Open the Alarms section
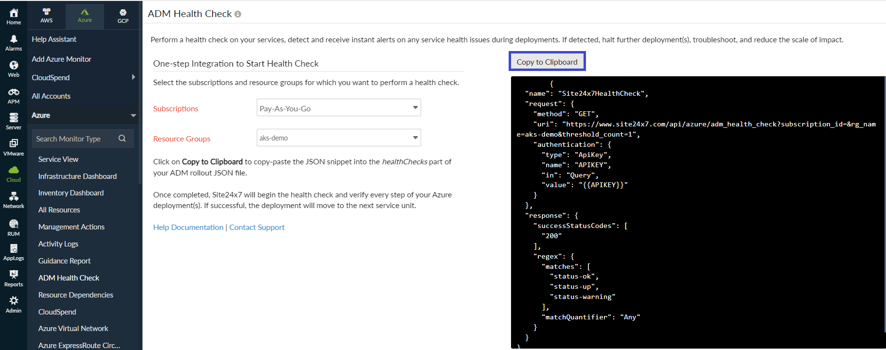 coord(14,43)
